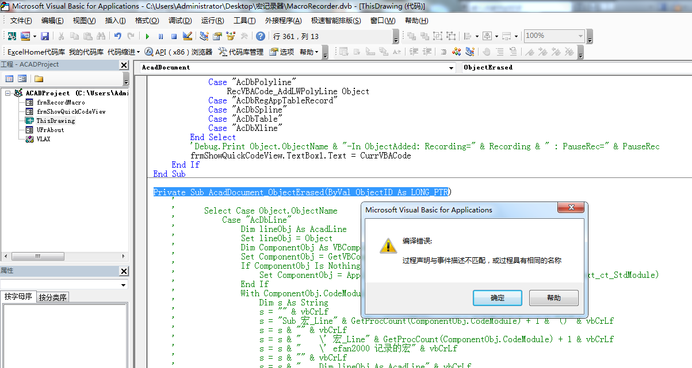Close the 工程 project panel
Image resolution: width=692 pixels, height=368 pixels.
pos(124,65)
